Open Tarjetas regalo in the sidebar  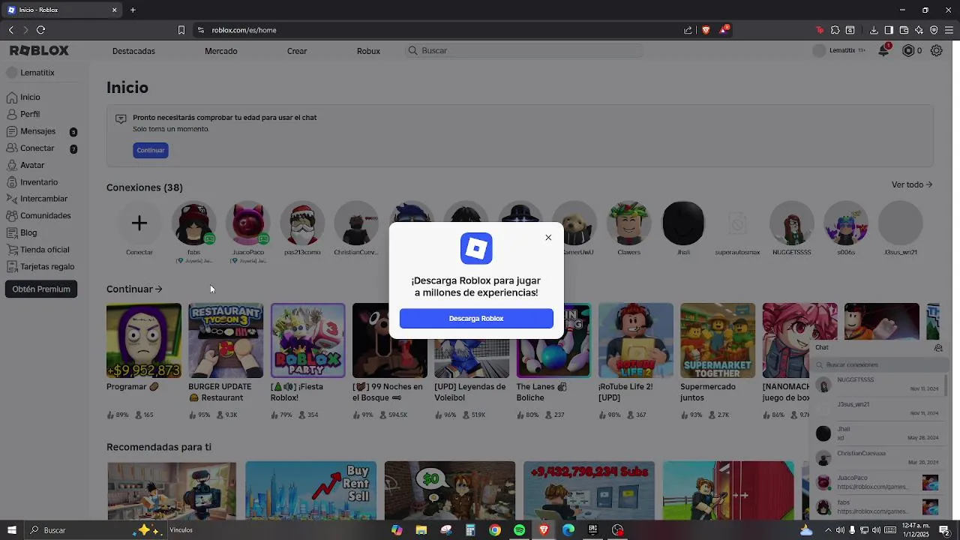click(46, 266)
